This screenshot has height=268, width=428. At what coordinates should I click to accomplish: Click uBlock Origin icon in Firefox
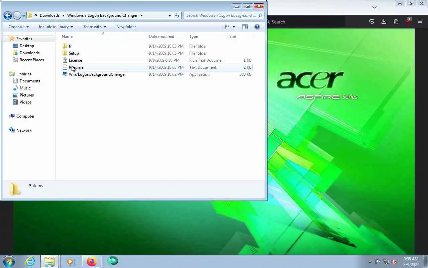408,21
